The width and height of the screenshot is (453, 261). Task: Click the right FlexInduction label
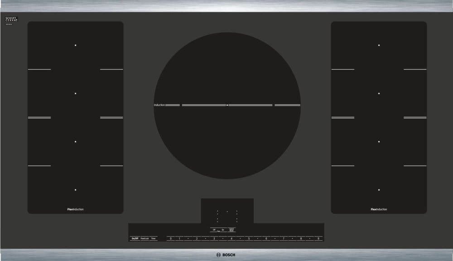[379, 209]
